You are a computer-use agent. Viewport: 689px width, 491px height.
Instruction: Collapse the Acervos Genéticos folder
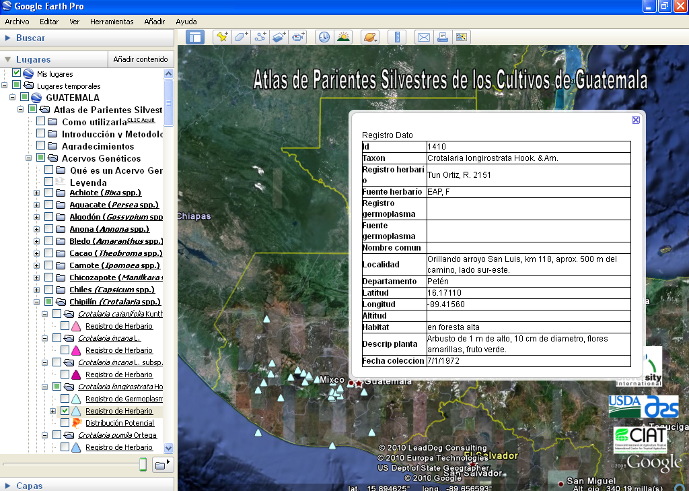pos(28,158)
